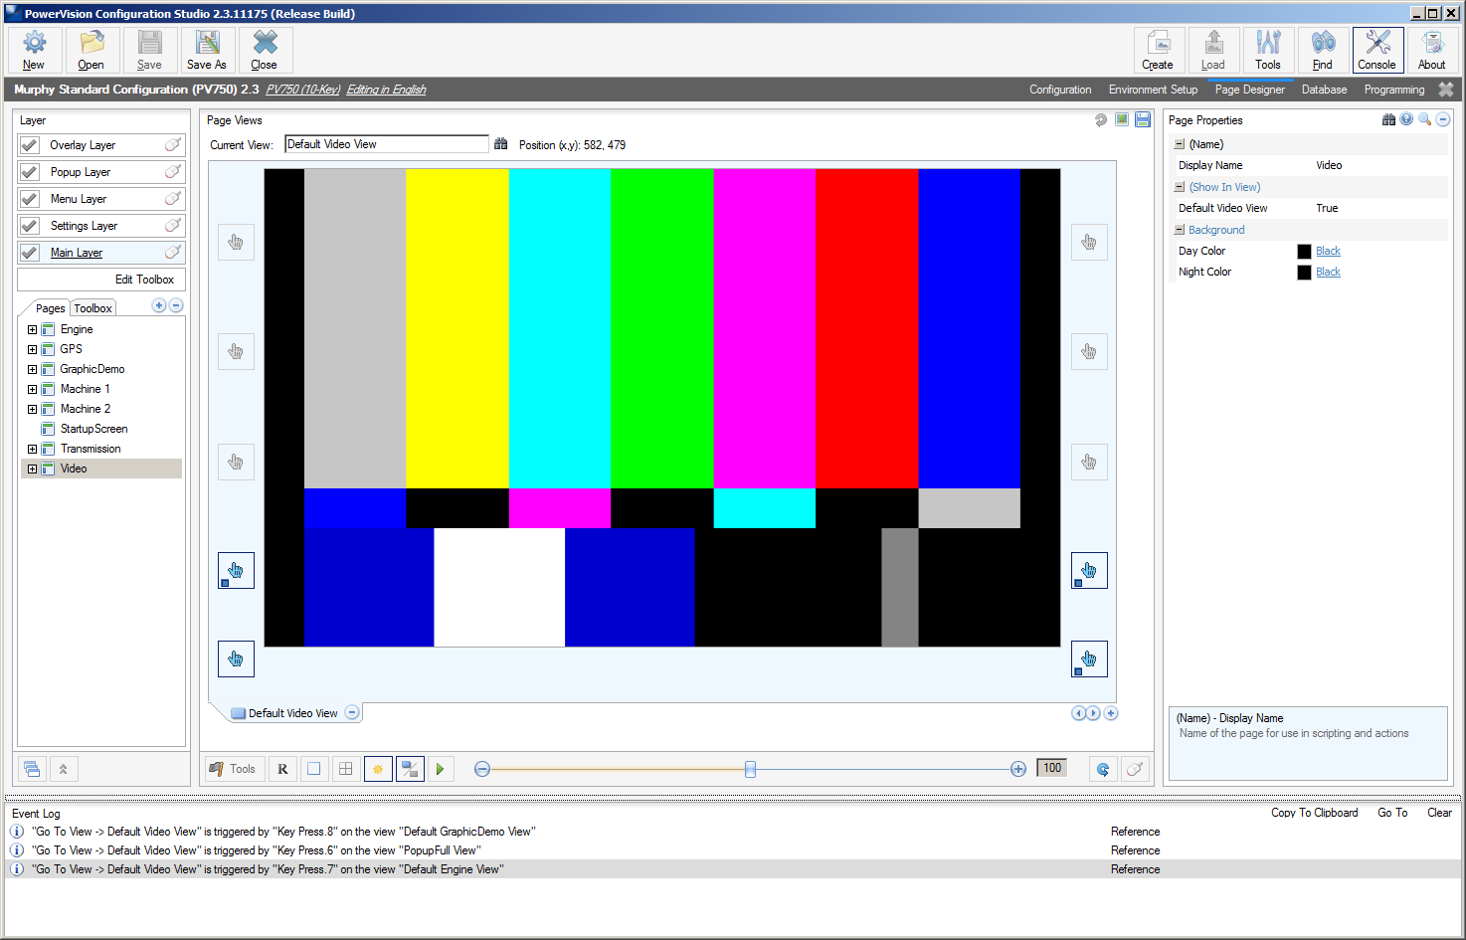1466x940 pixels.
Task: Expand the Transmission page node
Action: tap(32, 449)
